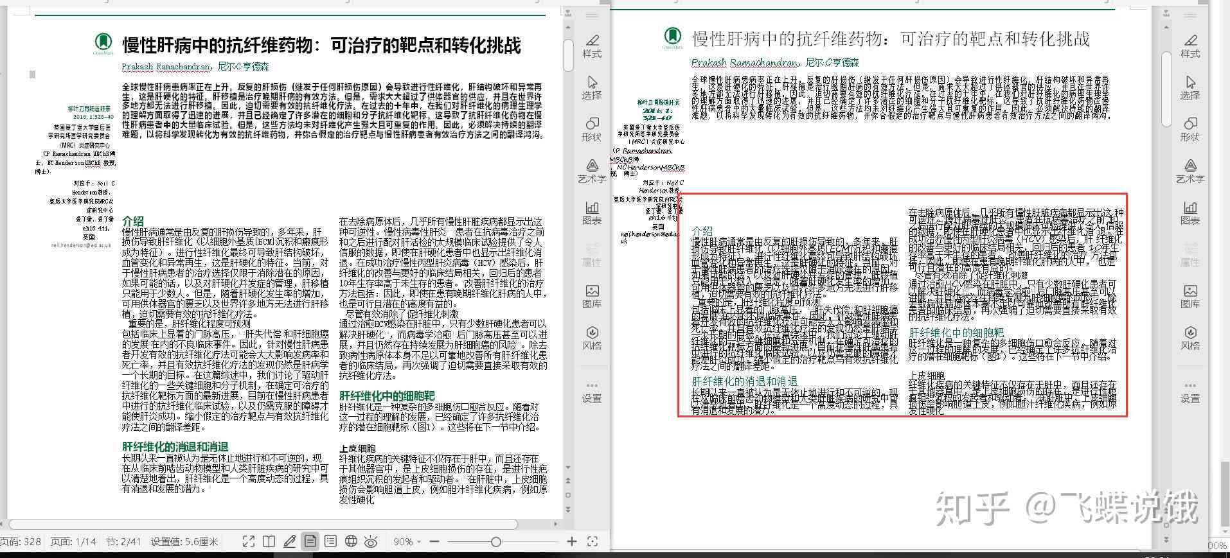The width and height of the screenshot is (1230, 558).
Task: Click the left window vertical scrollbar thumb
Action: coord(568,55)
